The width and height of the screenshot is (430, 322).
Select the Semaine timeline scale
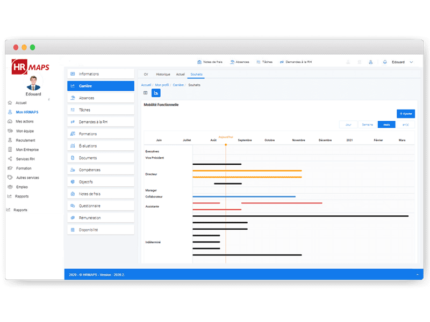tap(368, 125)
